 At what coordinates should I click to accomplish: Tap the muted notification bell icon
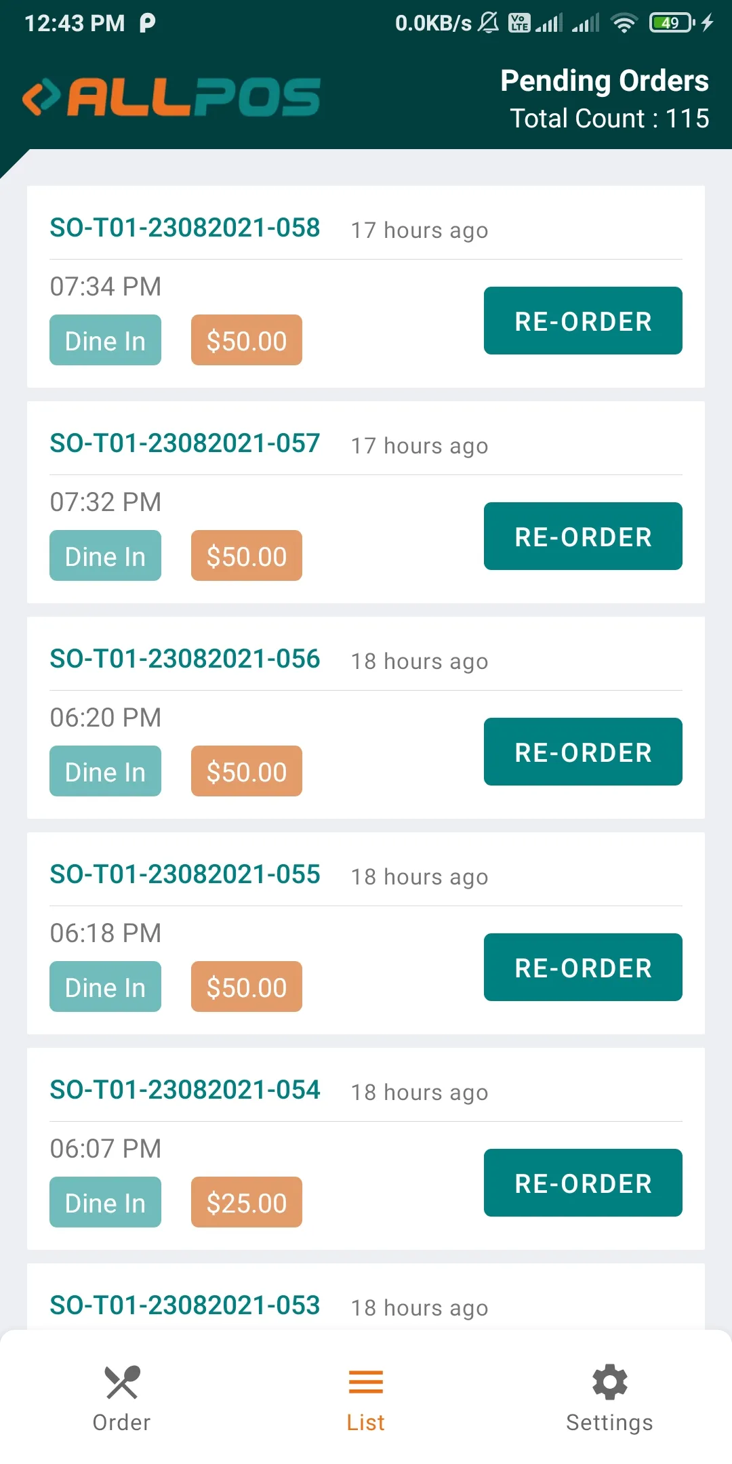point(489,24)
